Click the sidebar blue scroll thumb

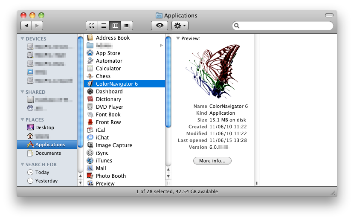tap(80, 92)
